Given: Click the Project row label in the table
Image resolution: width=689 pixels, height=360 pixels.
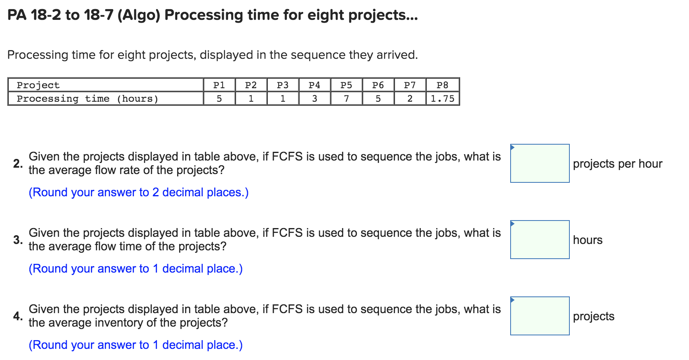Looking at the screenshot, I should click(38, 85).
